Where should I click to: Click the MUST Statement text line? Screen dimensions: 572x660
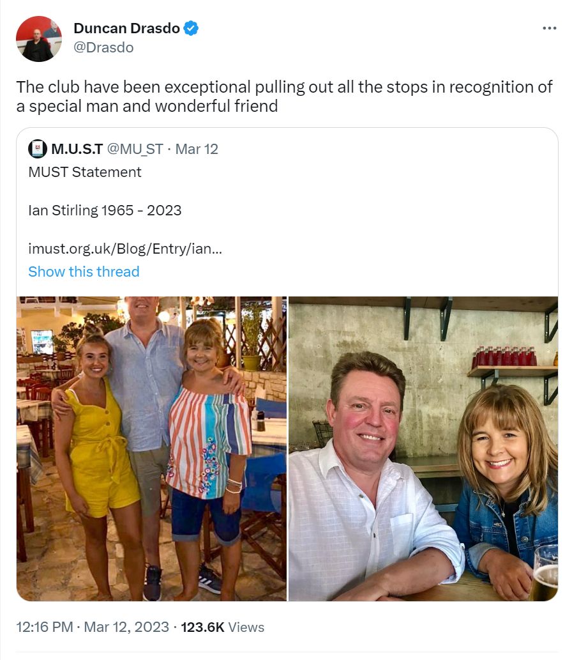point(85,172)
